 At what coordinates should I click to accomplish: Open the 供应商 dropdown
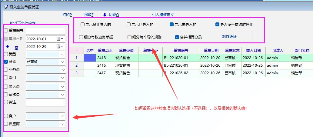[62, 124]
